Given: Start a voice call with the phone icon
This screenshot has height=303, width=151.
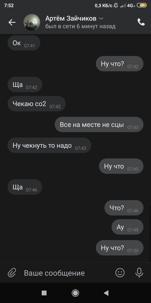Looking at the screenshot, I should click(x=141, y=22).
